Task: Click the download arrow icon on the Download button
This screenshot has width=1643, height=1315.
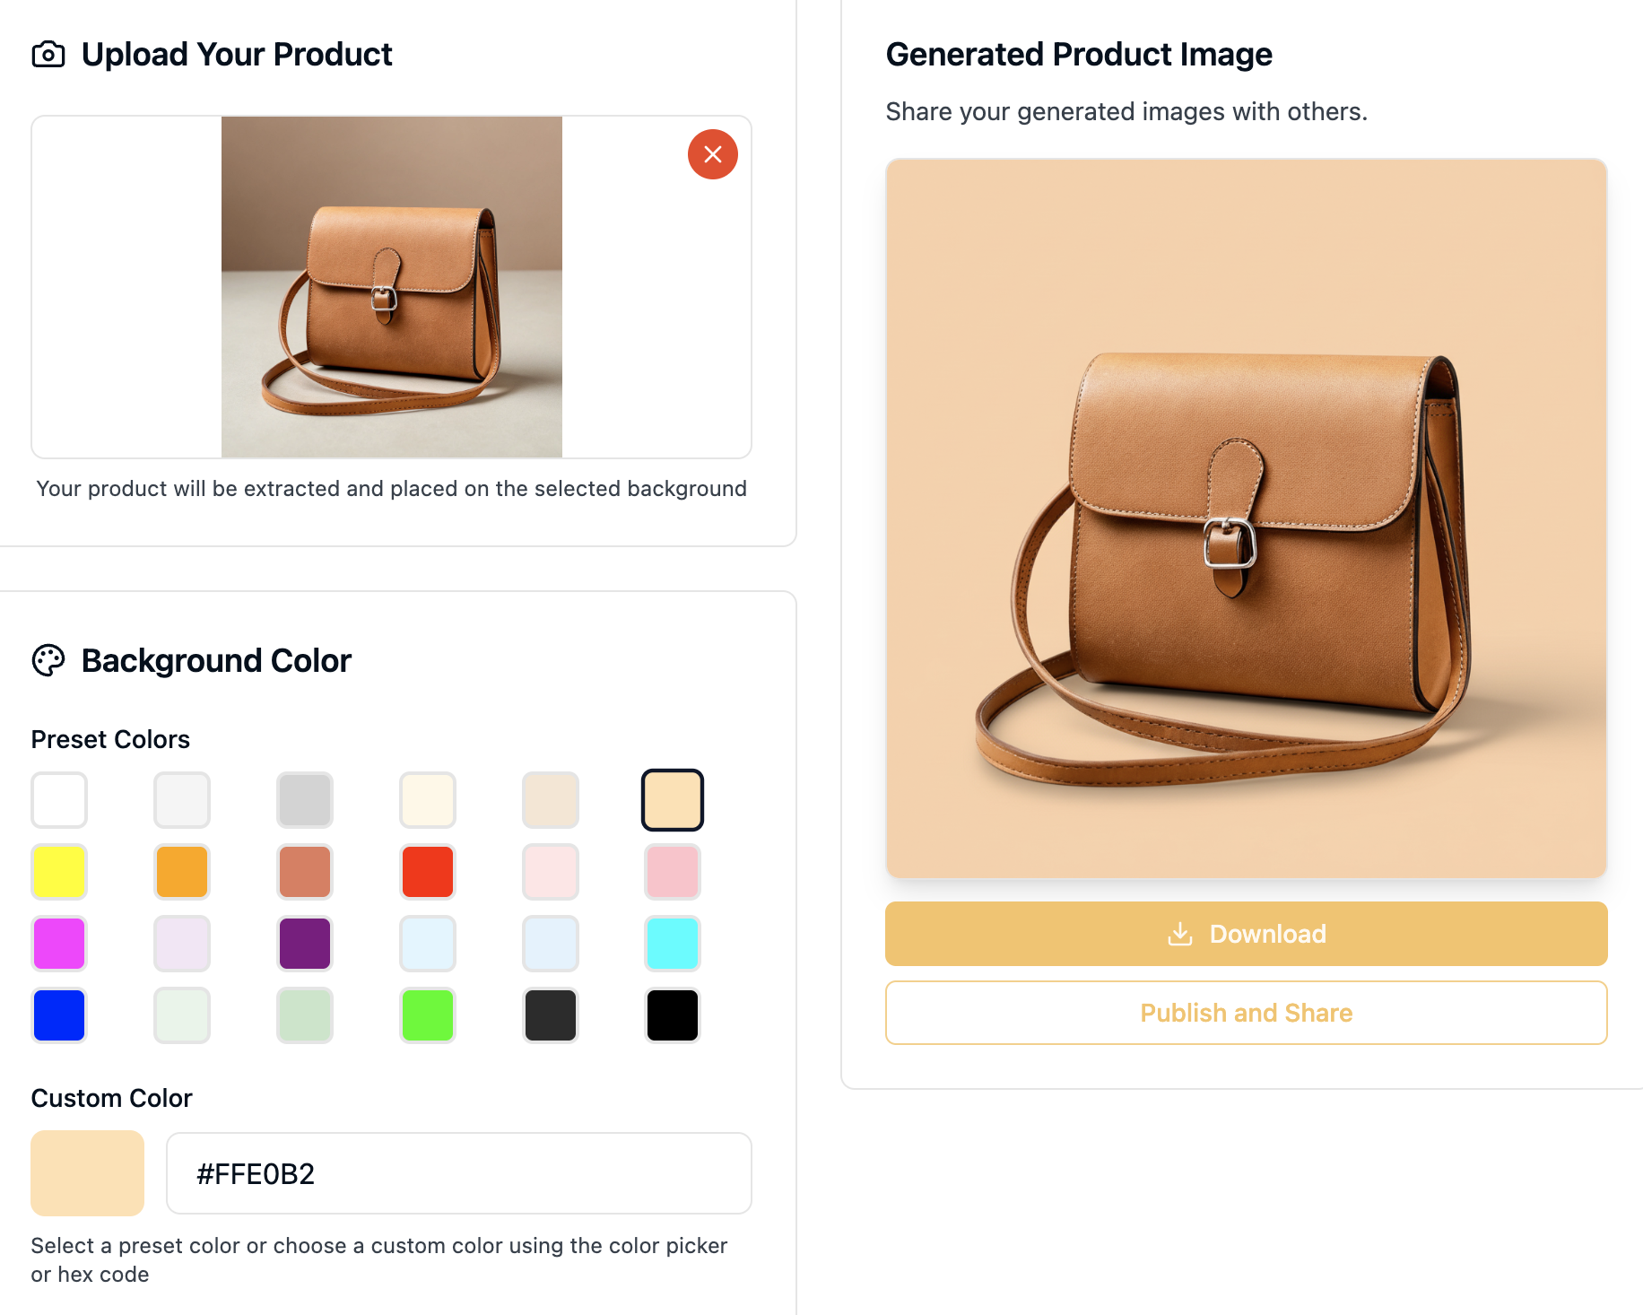Action: point(1181,934)
